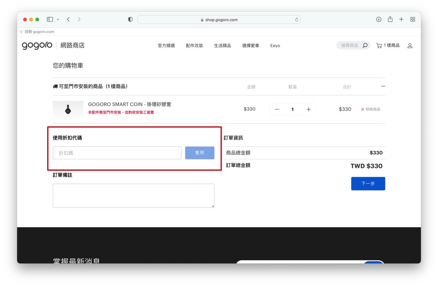
Task: Open GOGORO SMART COIN - 掛環矽膠套 product link
Action: pyautogui.click(x=130, y=104)
